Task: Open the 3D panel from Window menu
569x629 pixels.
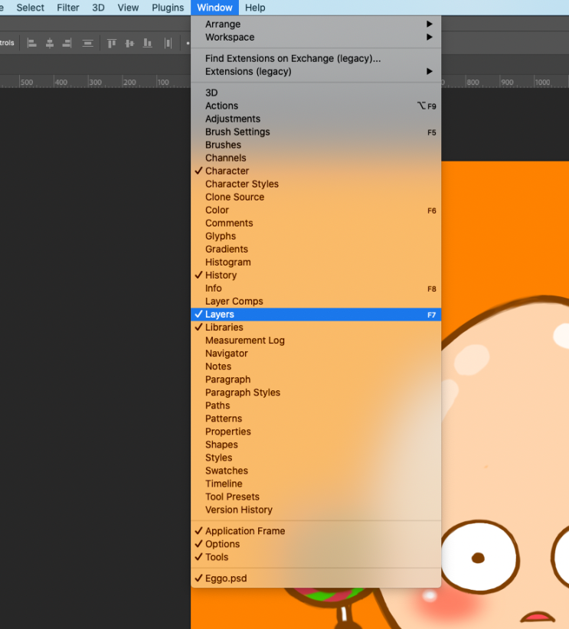Action: (x=316, y=93)
